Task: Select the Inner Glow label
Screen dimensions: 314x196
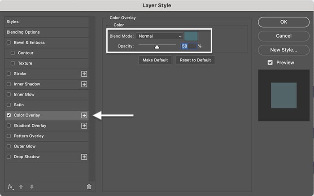Action: tap(24, 94)
